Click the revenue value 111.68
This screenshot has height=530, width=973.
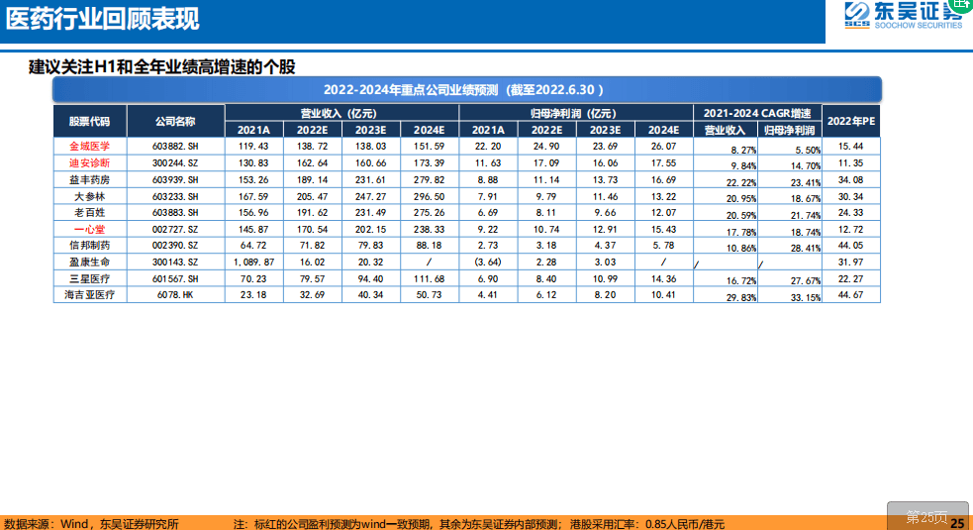(429, 279)
